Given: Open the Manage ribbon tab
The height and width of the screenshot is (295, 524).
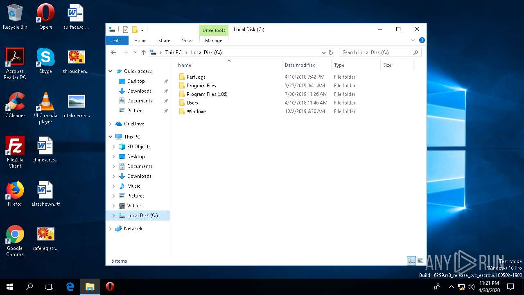Looking at the screenshot, I should pyautogui.click(x=214, y=41).
